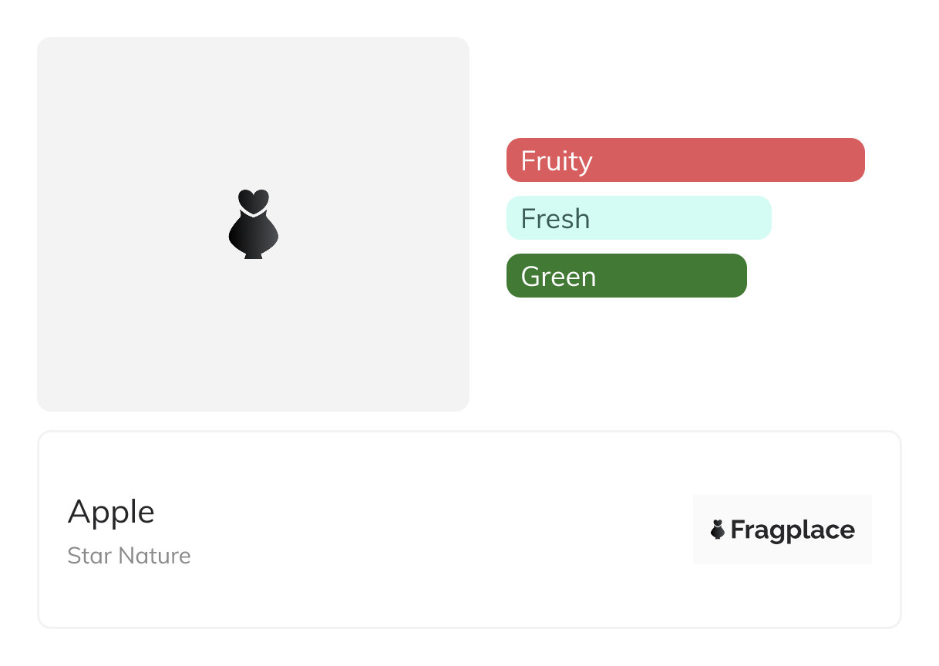Click the Star Nature brand name
The image size is (939, 666).
(129, 556)
